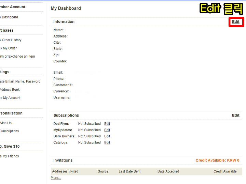Click Edit link in Subscriptions header
246x184 pixels.
pos(236,115)
